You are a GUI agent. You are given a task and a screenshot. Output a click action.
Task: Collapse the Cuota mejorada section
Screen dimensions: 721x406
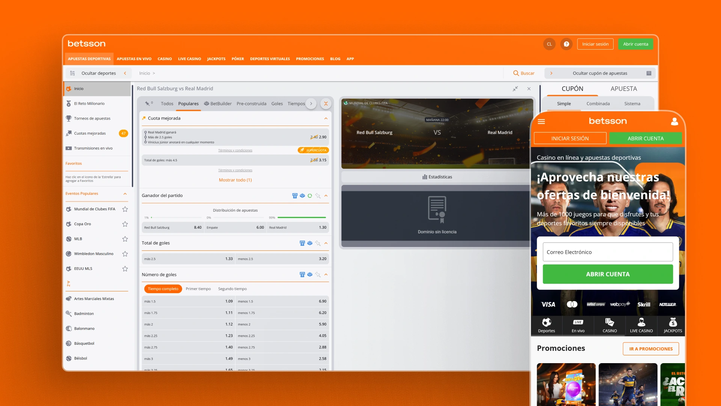point(326,118)
